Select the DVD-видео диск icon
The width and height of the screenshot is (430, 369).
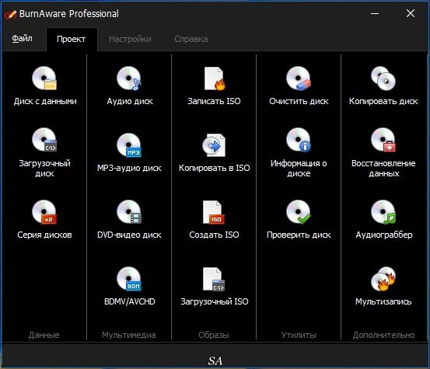[x=129, y=212]
